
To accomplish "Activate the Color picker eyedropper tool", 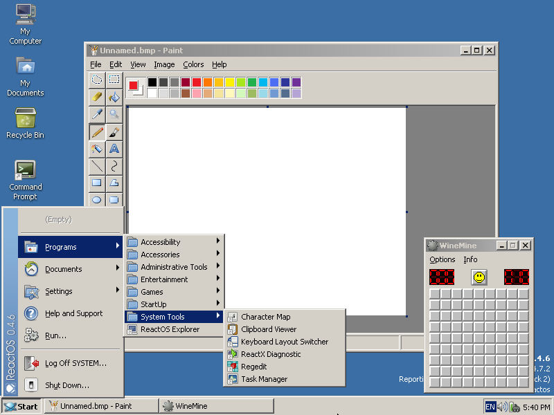I will (x=97, y=114).
